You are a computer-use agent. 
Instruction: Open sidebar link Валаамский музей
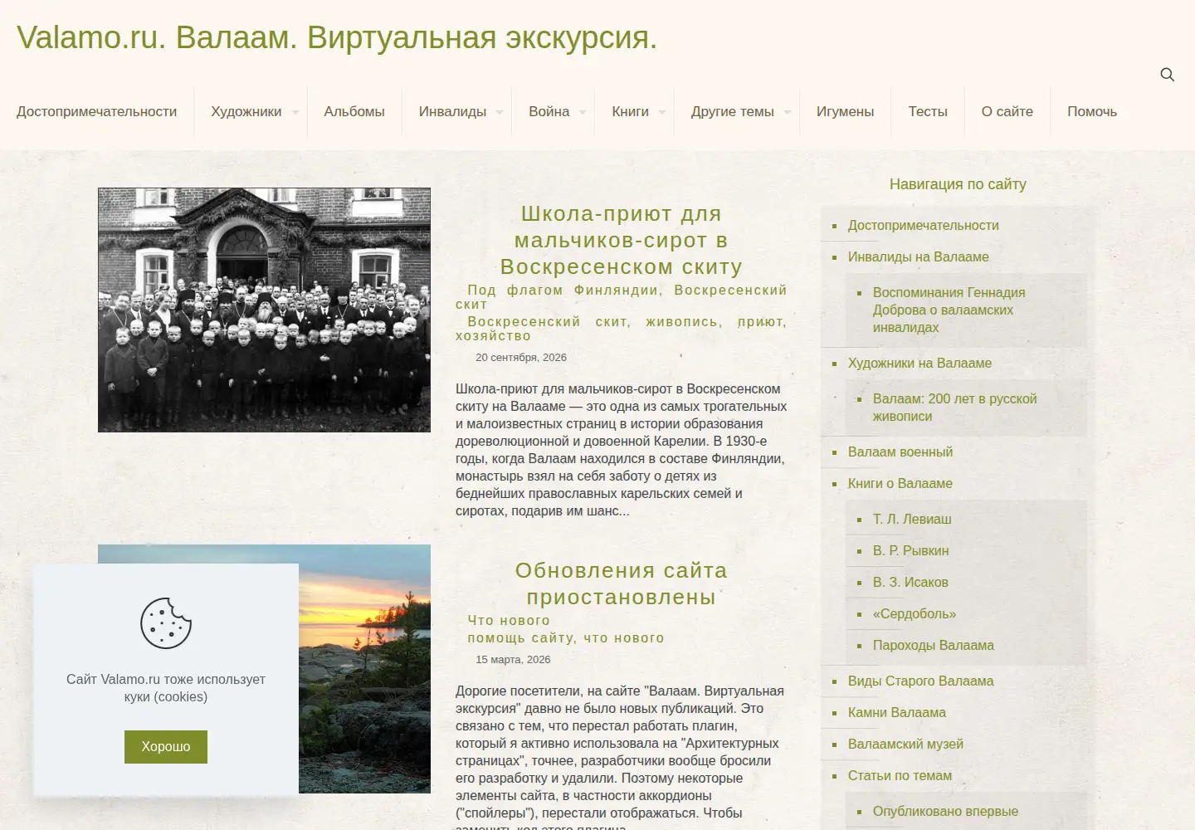pyautogui.click(x=905, y=744)
